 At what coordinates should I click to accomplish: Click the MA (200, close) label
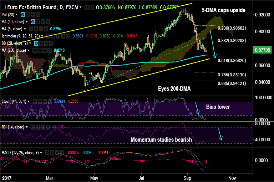tap(14, 51)
